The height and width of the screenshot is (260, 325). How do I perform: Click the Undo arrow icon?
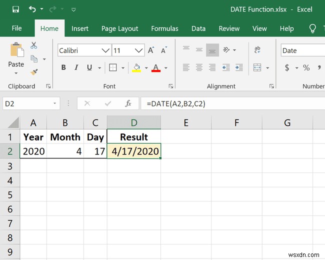pos(32,9)
